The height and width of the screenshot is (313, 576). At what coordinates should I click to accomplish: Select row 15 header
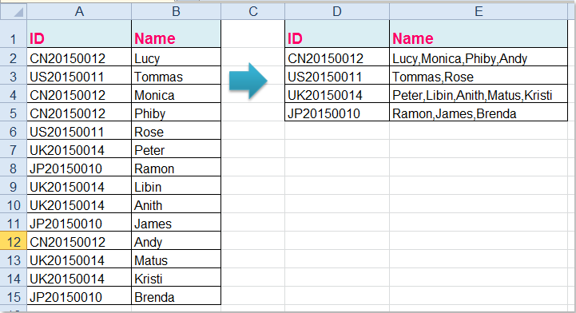14,295
